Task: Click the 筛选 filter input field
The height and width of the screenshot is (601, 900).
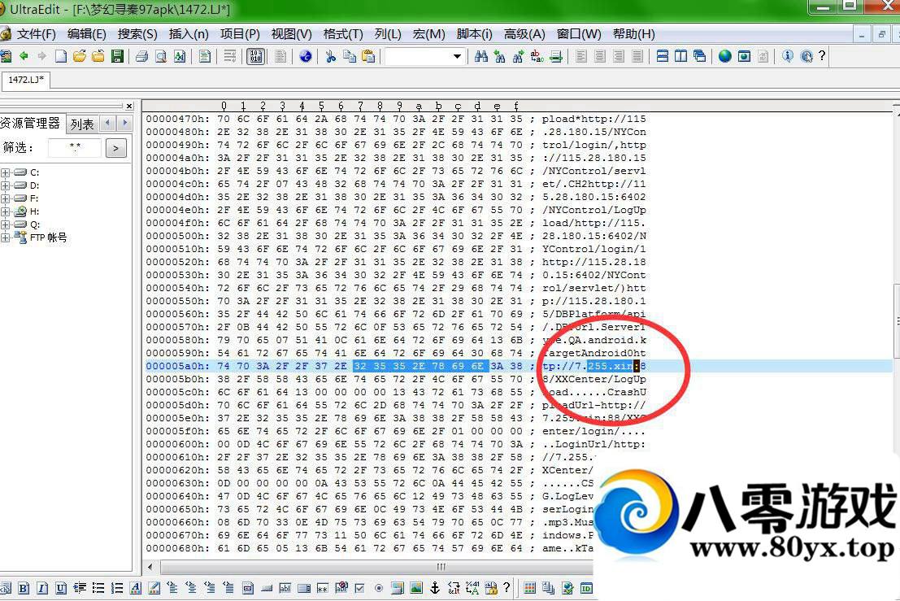Action: click(75, 148)
